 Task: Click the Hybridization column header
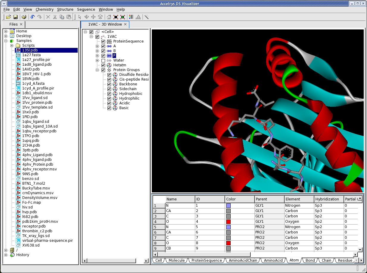click(x=327, y=199)
